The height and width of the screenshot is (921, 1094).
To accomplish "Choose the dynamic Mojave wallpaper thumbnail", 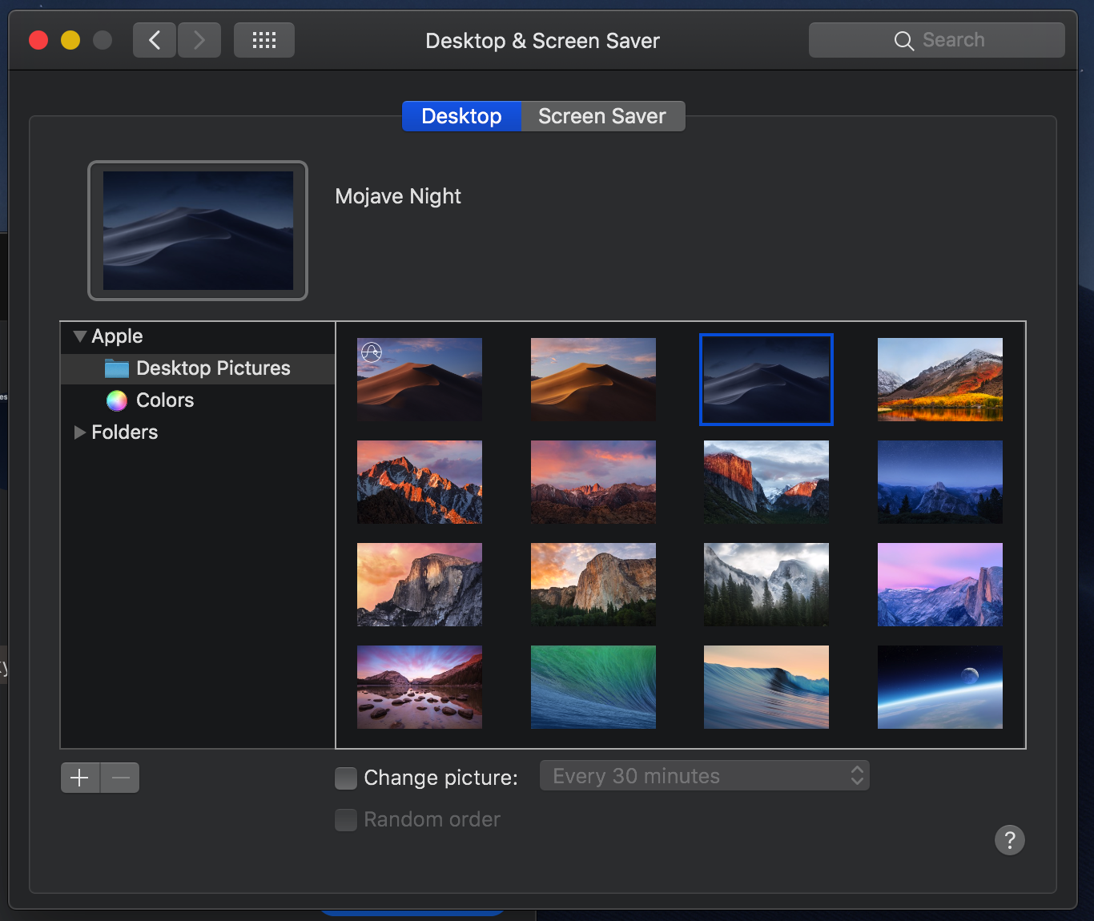I will point(420,380).
